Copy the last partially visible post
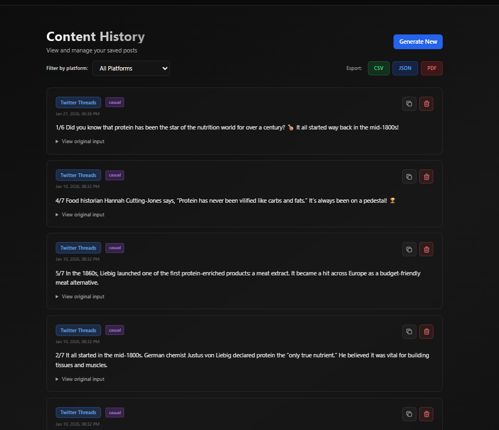Image resolution: width=499 pixels, height=430 pixels. pos(409,414)
